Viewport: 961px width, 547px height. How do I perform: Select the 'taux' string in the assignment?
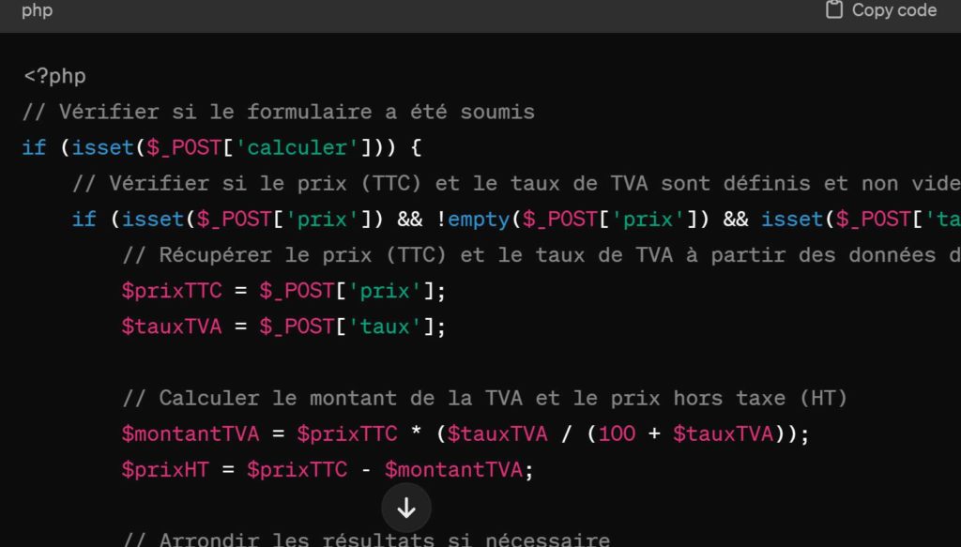384,327
